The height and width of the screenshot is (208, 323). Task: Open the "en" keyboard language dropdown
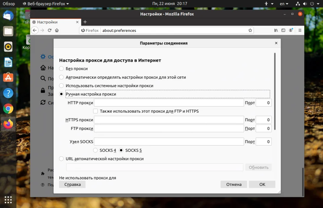[284, 4]
